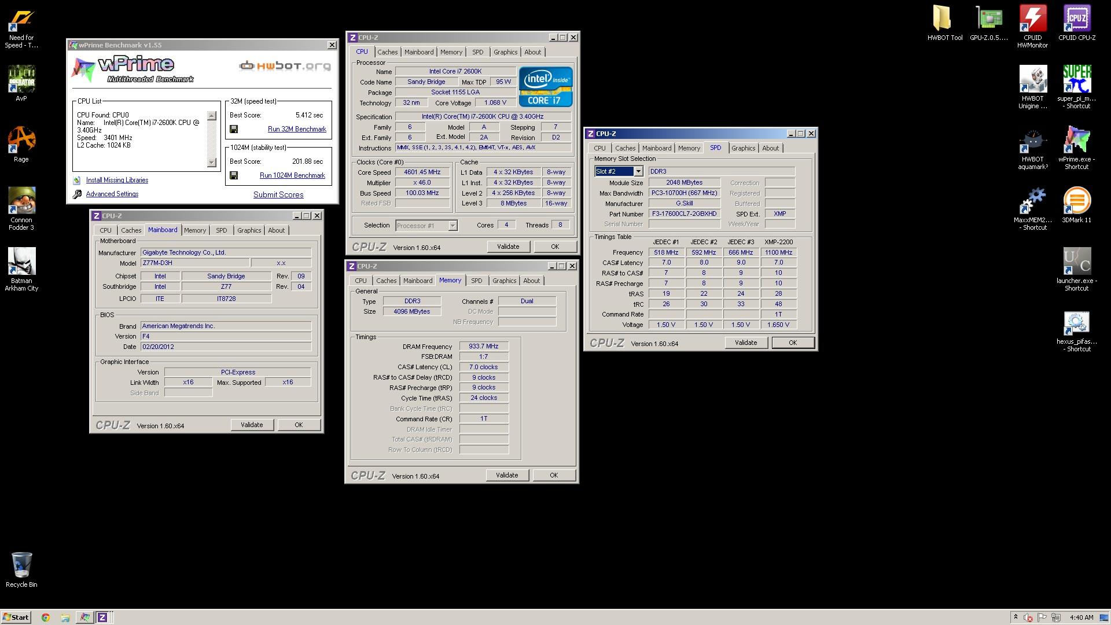Click the Submit Scores link

(x=278, y=194)
